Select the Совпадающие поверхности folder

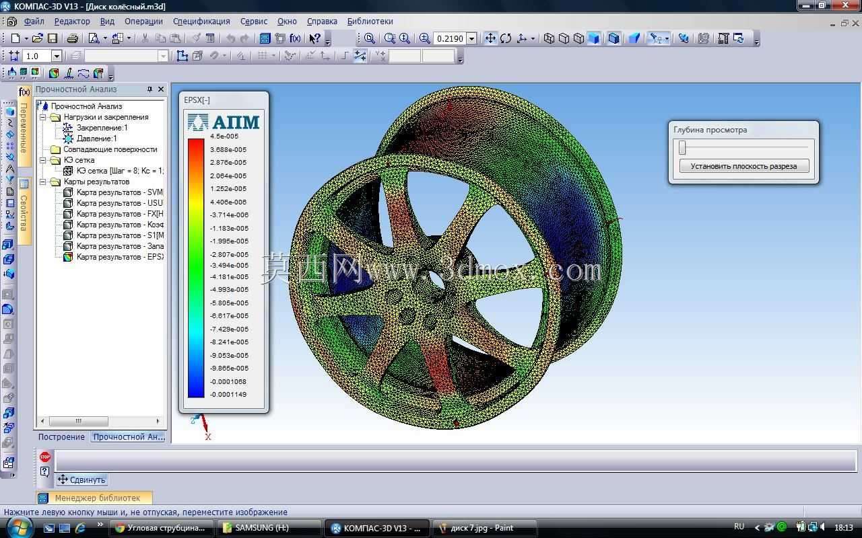(110, 149)
